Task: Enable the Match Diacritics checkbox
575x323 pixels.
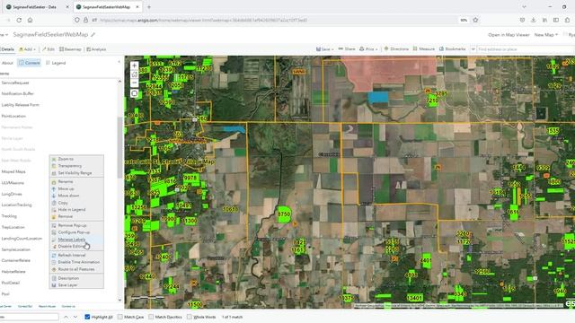Action: click(151, 317)
